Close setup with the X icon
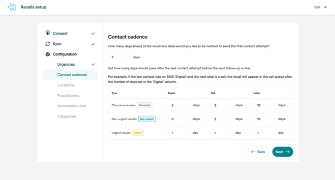 pos(325,7)
